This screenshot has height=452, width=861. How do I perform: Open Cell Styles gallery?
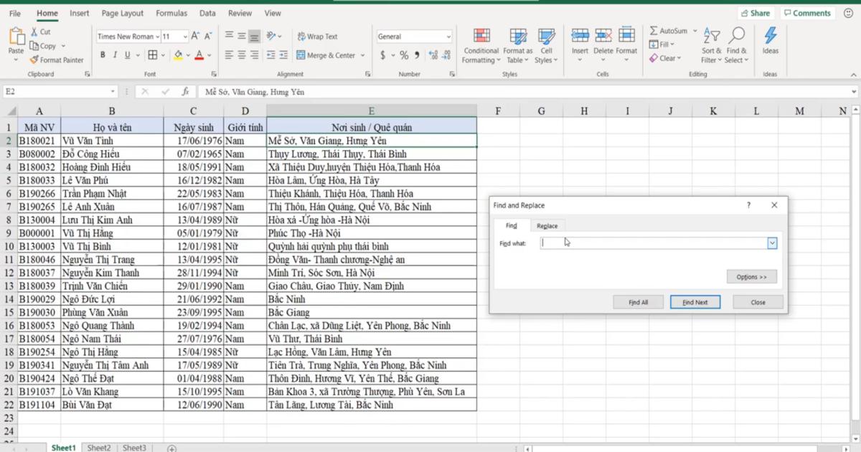[546, 46]
